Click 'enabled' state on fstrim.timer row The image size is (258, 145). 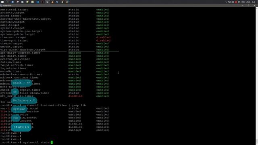pyautogui.click(x=75, y=62)
